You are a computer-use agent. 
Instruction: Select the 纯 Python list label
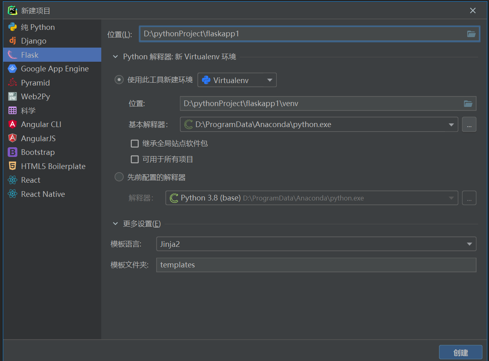click(x=38, y=27)
